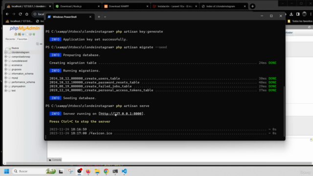Screen dimensions: 313x176
Task: Close the Windows PowerShell tab
Action: tap(90, 17)
